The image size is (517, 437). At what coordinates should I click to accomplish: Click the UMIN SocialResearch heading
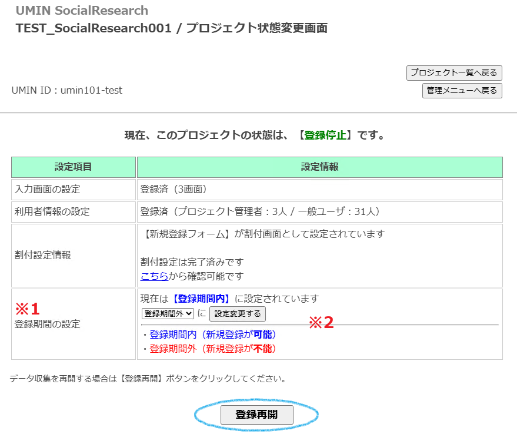coord(82,11)
